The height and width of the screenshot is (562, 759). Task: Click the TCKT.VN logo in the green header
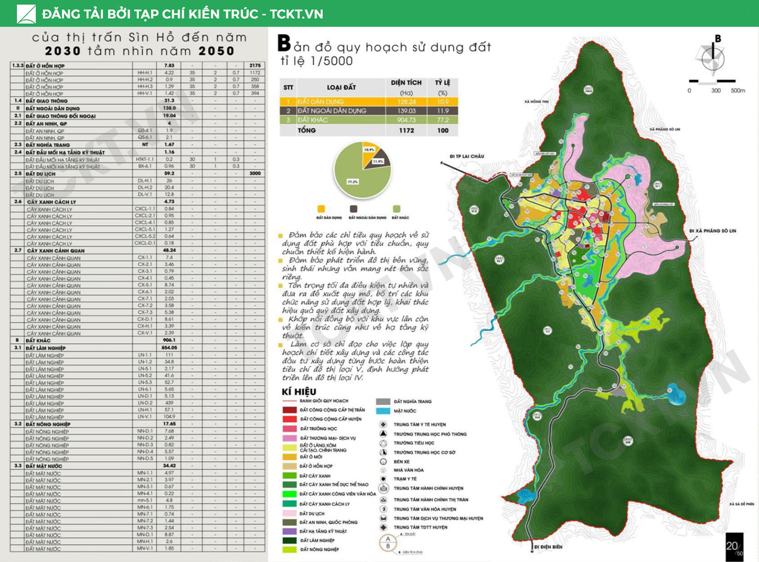26,14
